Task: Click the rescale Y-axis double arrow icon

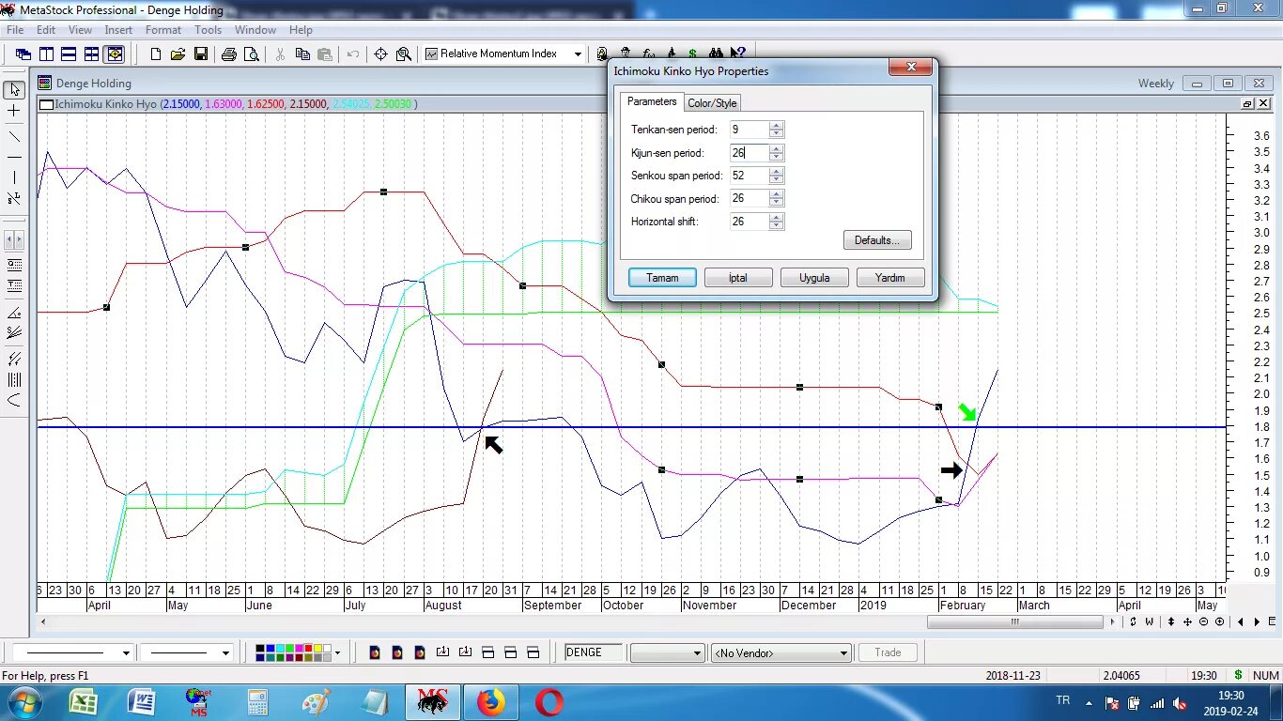Action: coord(1171,621)
